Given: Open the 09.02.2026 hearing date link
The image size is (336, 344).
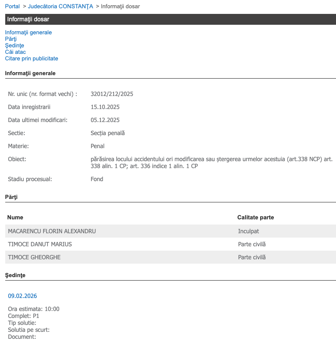Looking at the screenshot, I should coord(23,296).
